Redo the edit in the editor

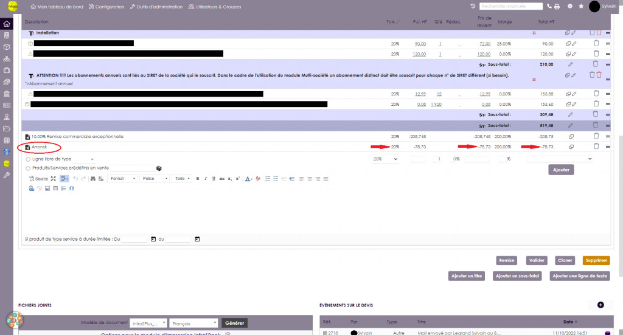[x=83, y=179]
